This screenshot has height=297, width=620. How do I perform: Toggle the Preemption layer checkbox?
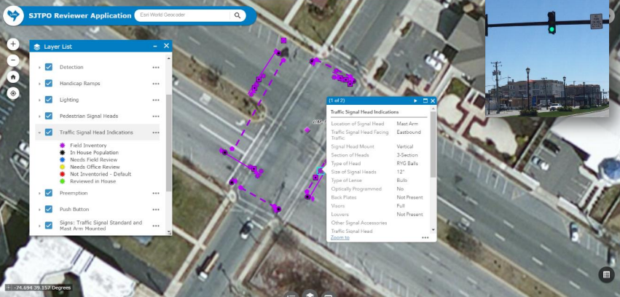[x=49, y=193]
